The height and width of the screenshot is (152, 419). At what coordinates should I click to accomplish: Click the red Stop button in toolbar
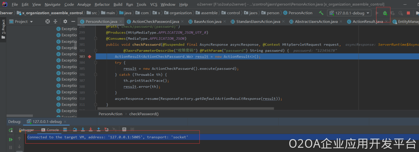(408, 13)
